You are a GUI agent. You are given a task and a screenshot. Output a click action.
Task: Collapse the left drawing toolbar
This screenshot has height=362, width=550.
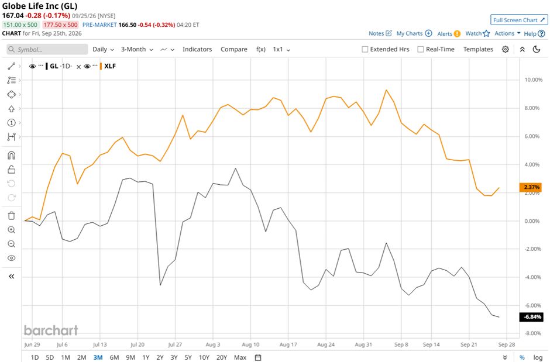click(11, 277)
